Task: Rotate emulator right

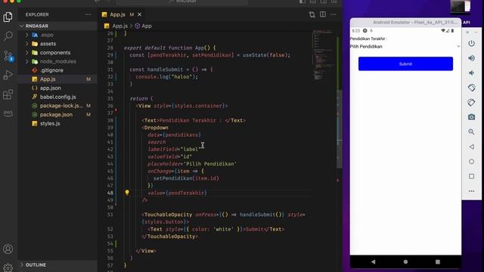Action: coord(471,103)
